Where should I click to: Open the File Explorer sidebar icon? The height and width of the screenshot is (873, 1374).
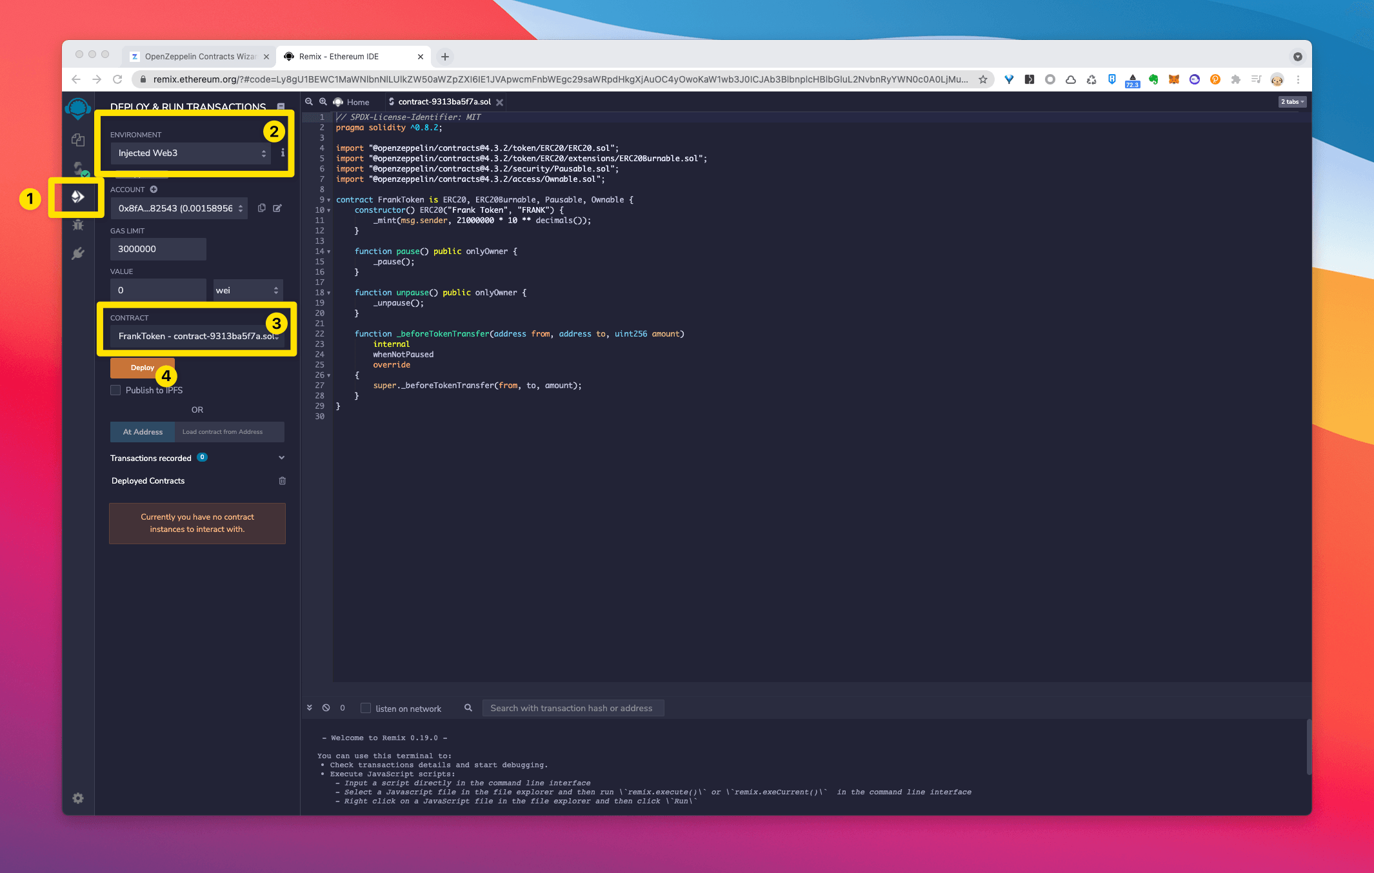[x=78, y=140]
